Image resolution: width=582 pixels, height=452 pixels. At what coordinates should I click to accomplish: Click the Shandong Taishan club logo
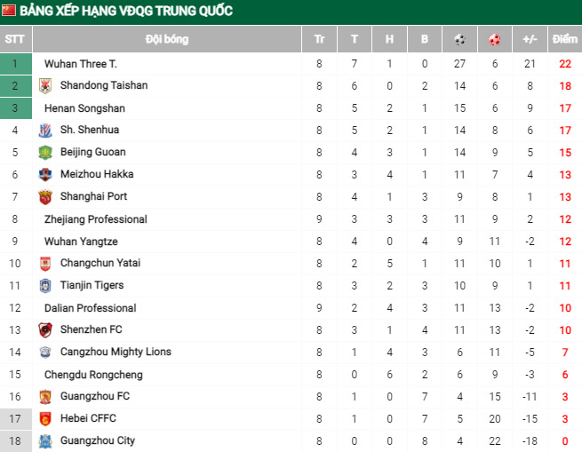(x=45, y=86)
